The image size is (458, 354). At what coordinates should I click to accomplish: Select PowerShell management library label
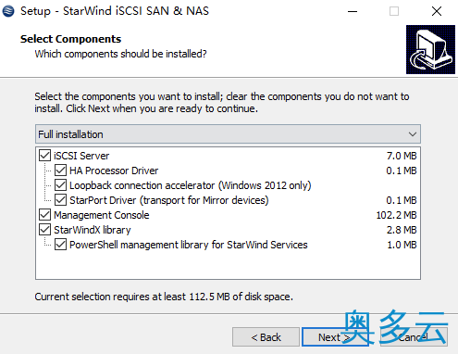pos(189,245)
